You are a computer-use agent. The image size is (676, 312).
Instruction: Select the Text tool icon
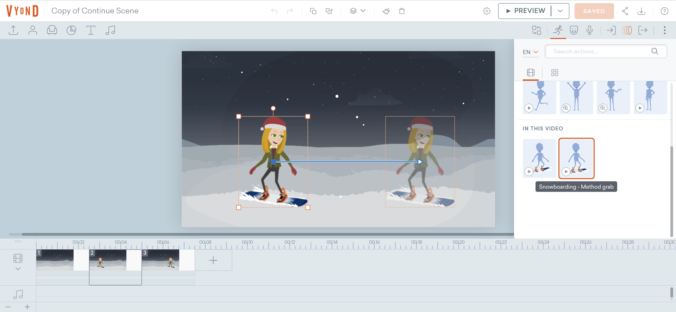tap(91, 30)
